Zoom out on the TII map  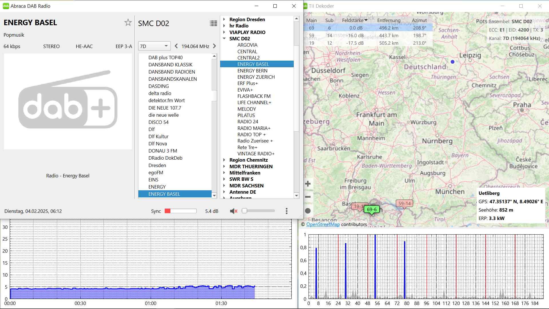tap(308, 197)
